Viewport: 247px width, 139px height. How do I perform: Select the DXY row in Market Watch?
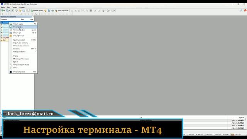tap(5, 40)
